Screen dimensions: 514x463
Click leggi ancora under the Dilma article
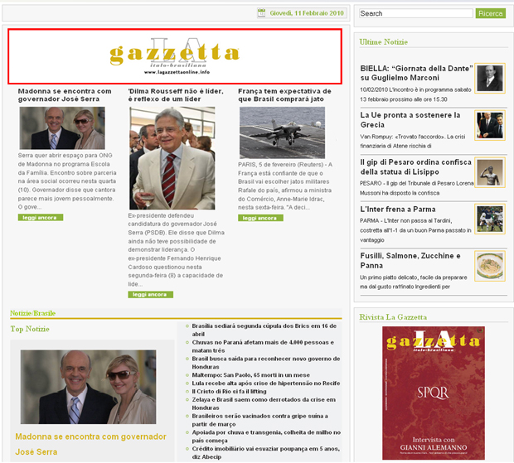[x=150, y=294]
